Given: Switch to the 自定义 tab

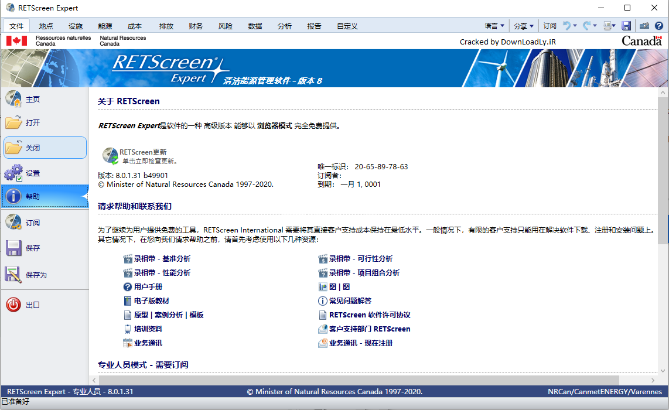Looking at the screenshot, I should [347, 26].
